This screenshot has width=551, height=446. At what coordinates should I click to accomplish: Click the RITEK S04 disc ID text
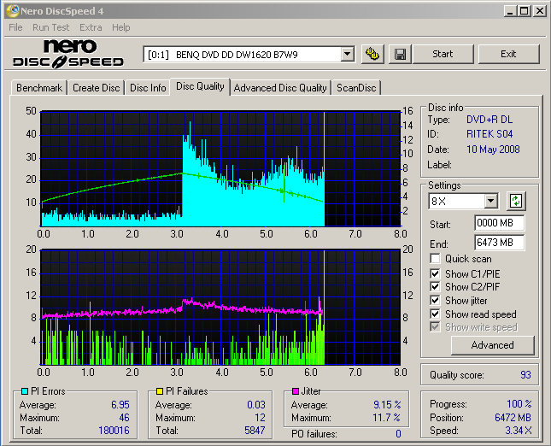point(489,134)
